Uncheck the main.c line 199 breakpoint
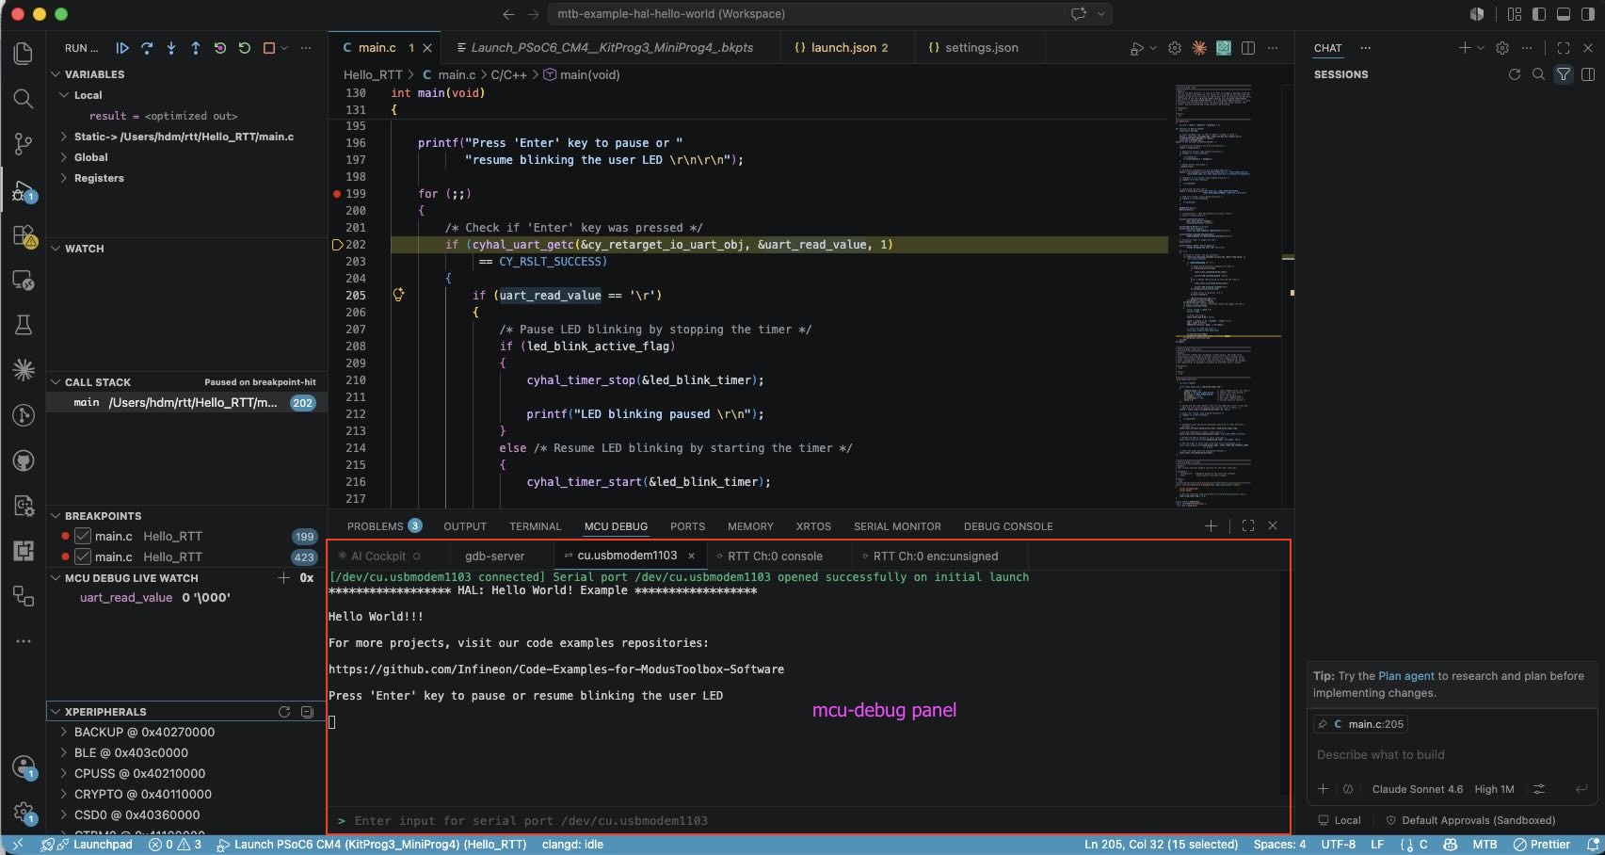The image size is (1605, 855). click(83, 537)
